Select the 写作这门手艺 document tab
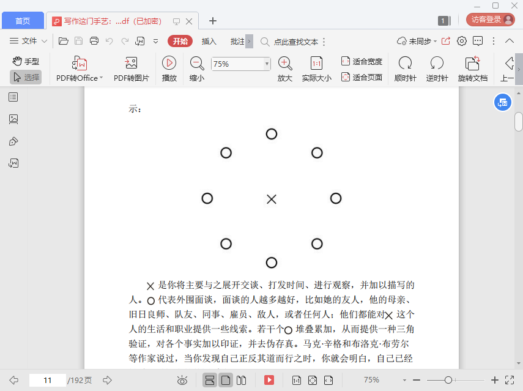Viewport: 523px width, 391px height. coord(113,21)
